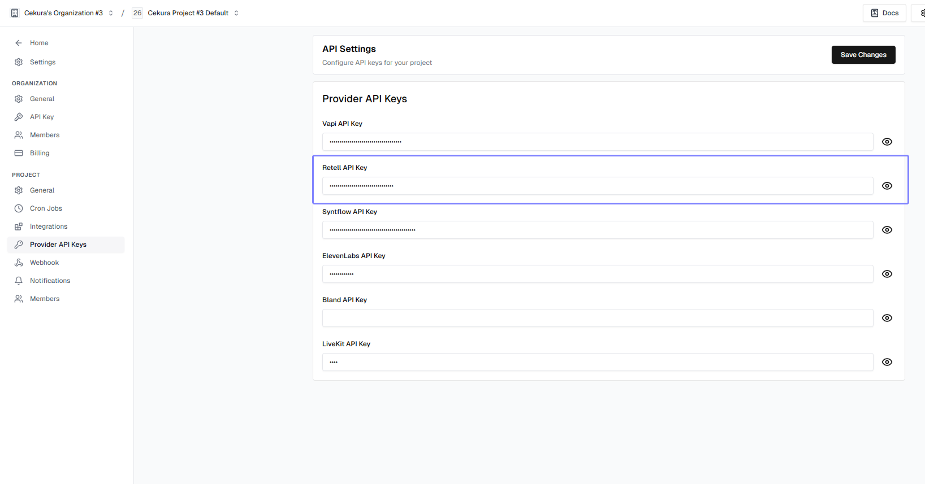Click the Billing card icon

pyautogui.click(x=19, y=153)
